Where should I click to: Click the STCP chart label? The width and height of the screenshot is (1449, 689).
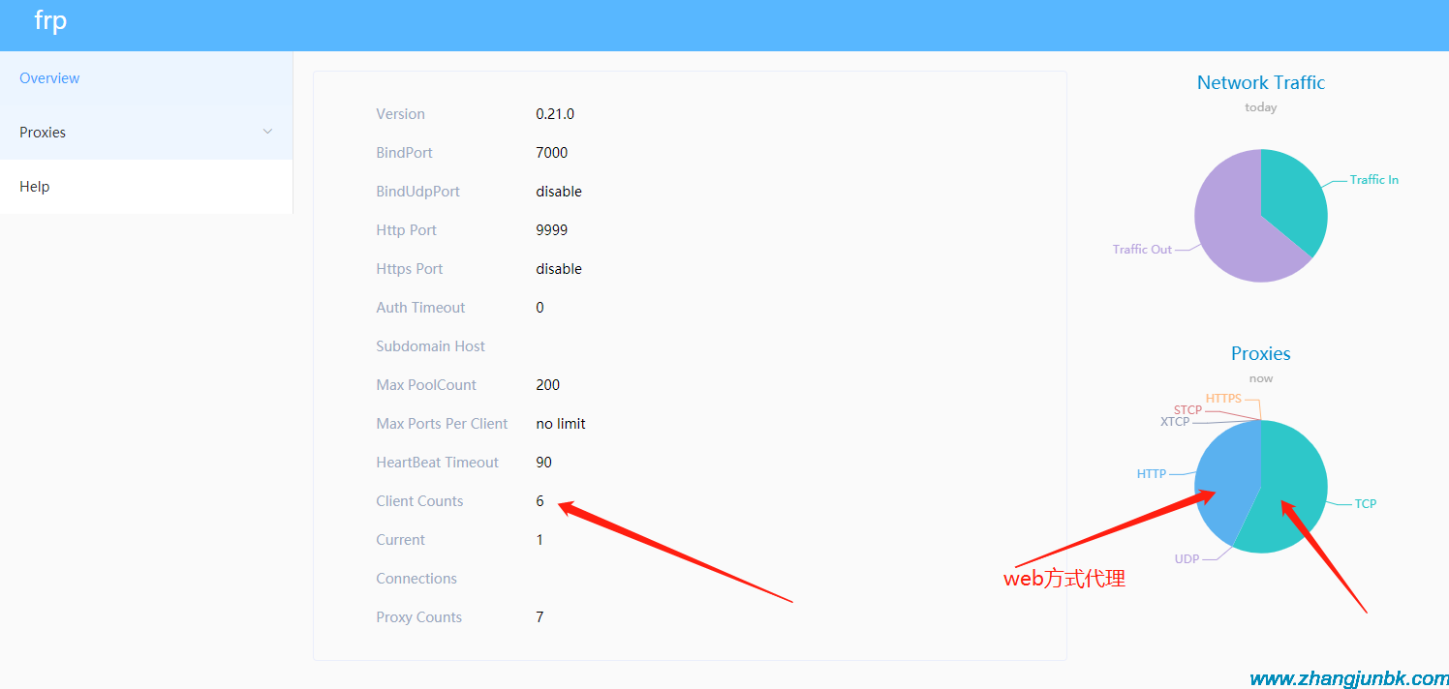pyautogui.click(x=1187, y=410)
